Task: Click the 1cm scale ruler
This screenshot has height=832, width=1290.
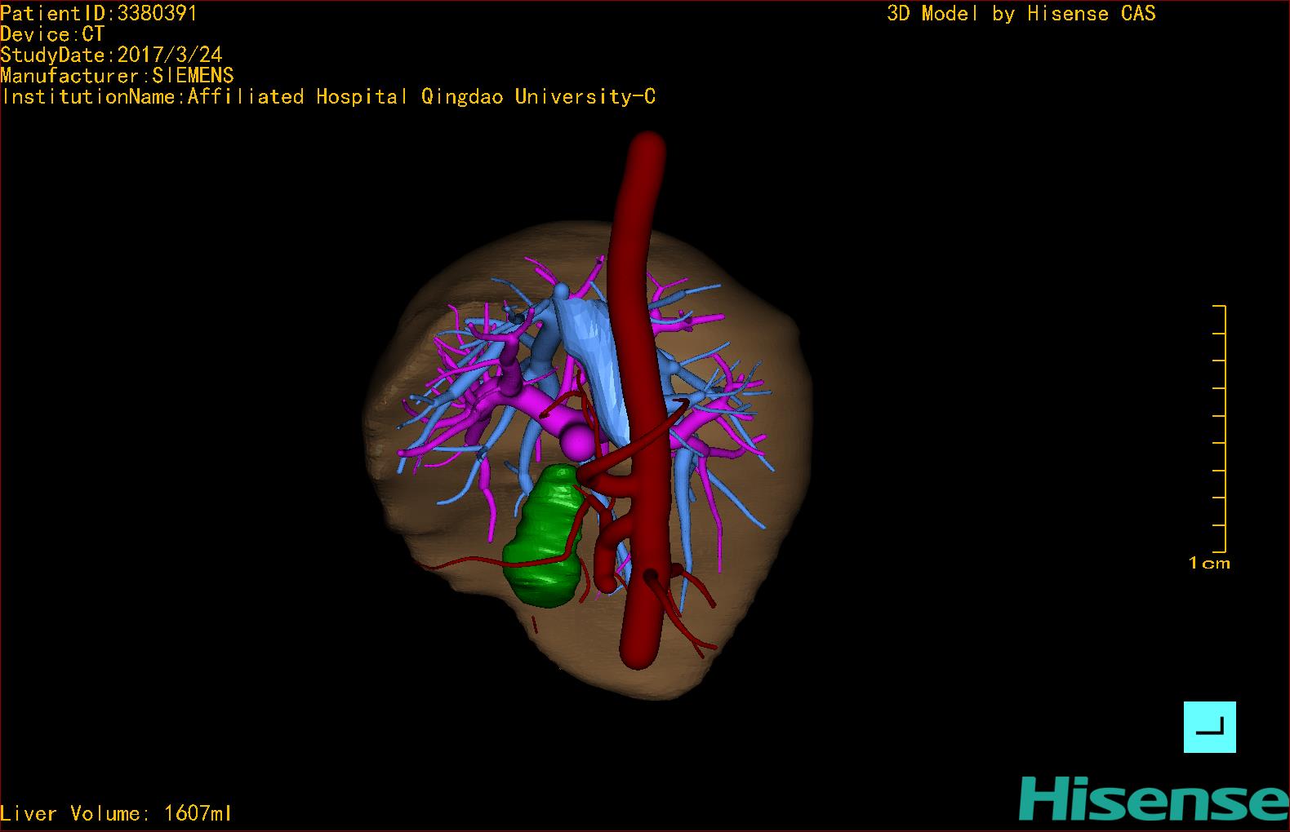Action: [1219, 428]
